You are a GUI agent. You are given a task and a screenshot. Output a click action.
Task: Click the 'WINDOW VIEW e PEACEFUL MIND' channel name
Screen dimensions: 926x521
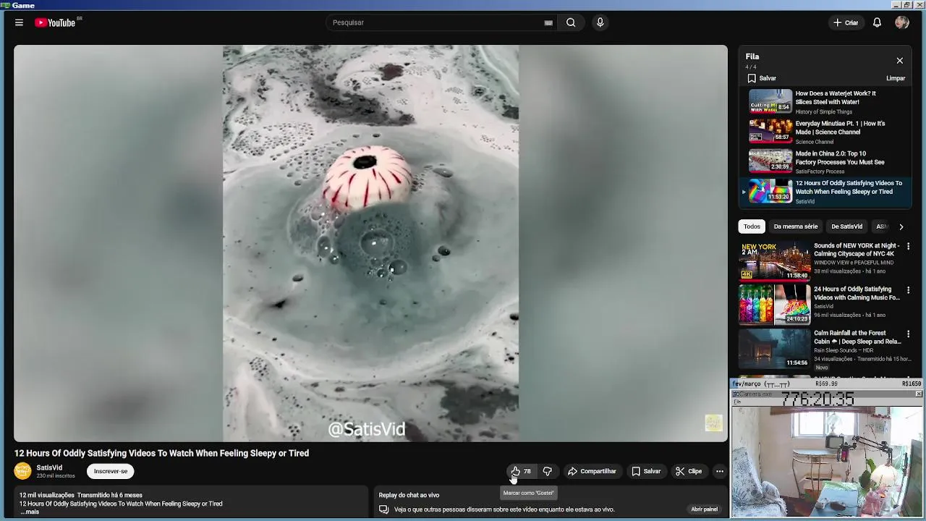point(854,263)
